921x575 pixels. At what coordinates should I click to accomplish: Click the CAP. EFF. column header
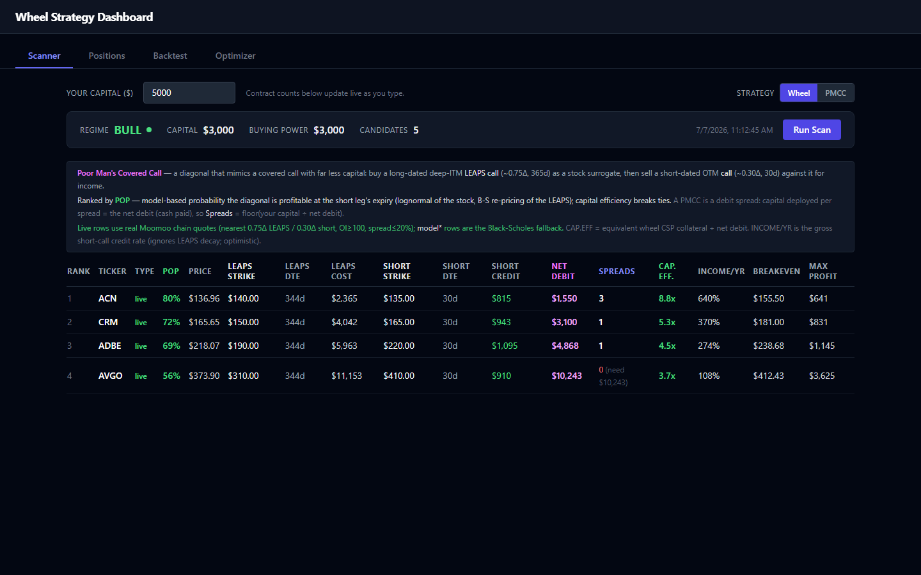(x=667, y=271)
